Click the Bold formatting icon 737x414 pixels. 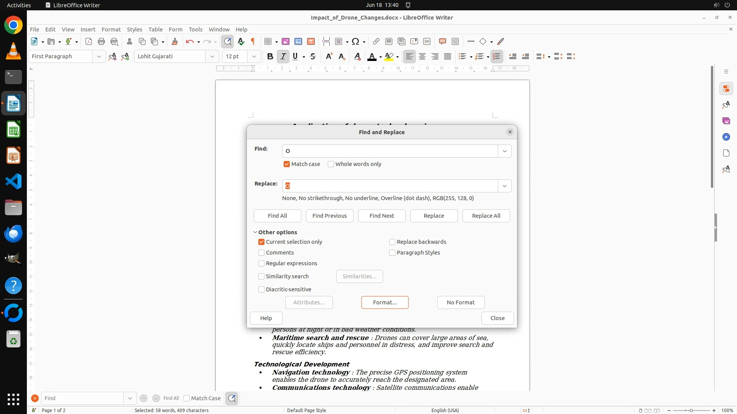270,56
